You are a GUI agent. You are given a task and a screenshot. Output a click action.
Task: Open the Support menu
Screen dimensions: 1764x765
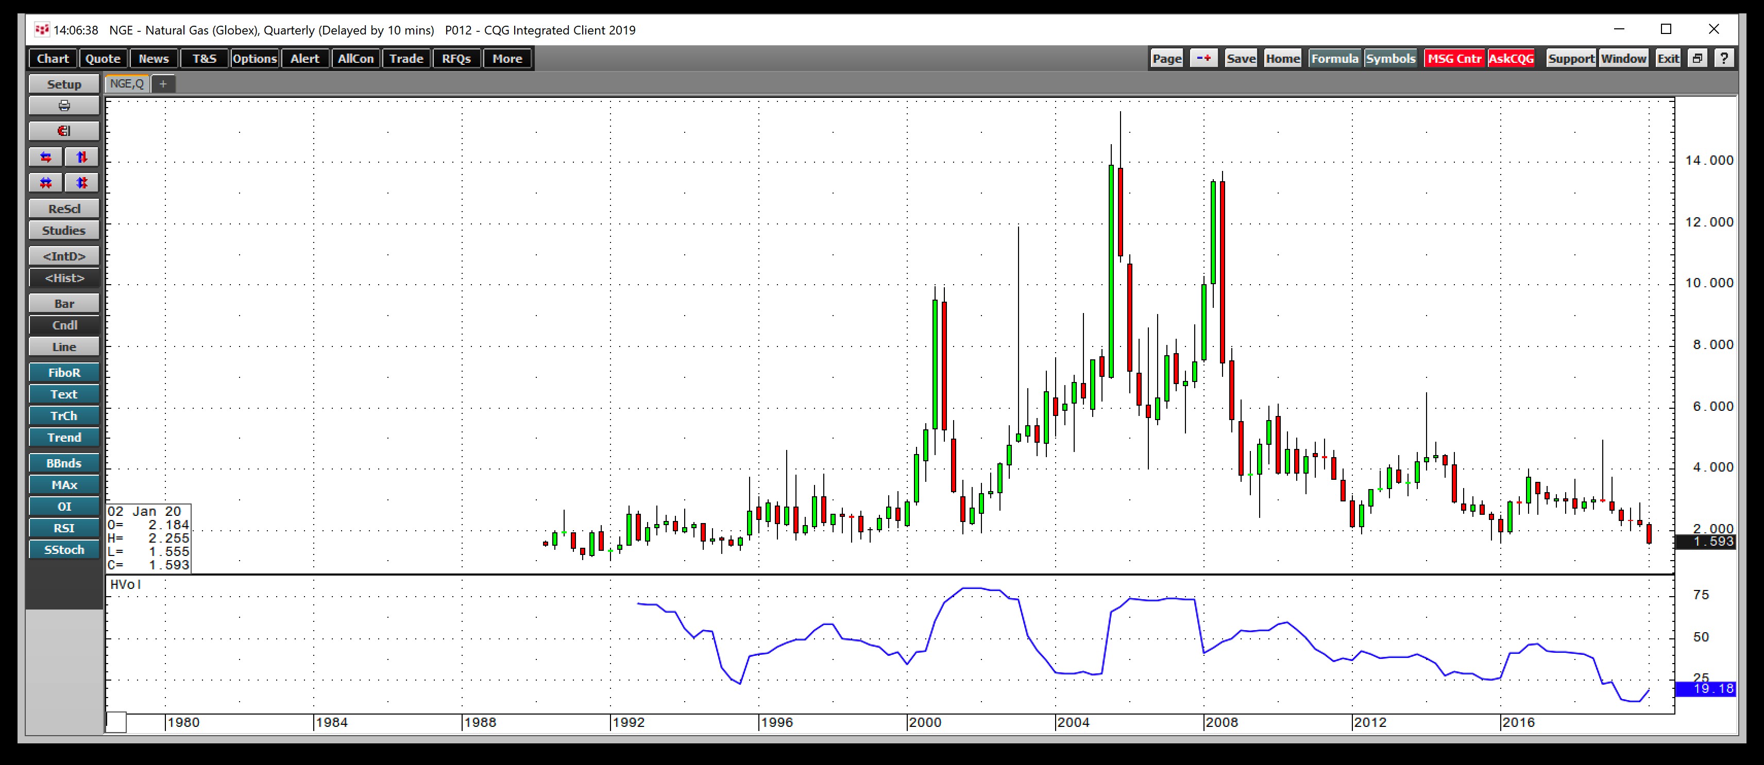(x=1571, y=58)
